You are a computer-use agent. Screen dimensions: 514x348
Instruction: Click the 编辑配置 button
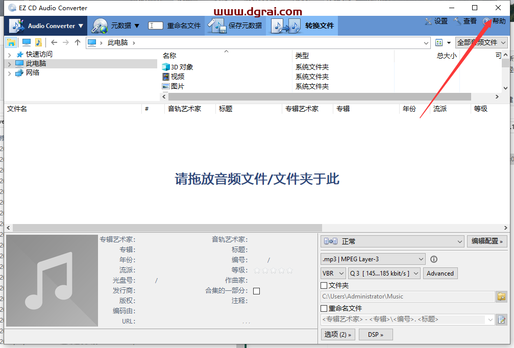(x=487, y=241)
